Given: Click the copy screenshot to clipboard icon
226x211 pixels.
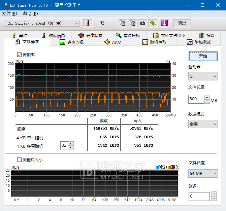Looking at the screenshot, I should click(x=133, y=23).
